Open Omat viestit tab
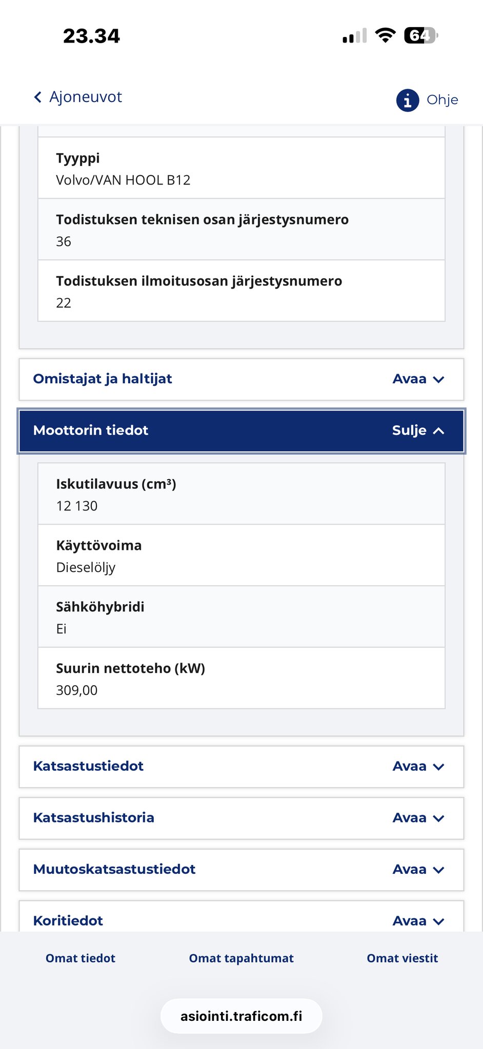The height and width of the screenshot is (1049, 483). 402,958
